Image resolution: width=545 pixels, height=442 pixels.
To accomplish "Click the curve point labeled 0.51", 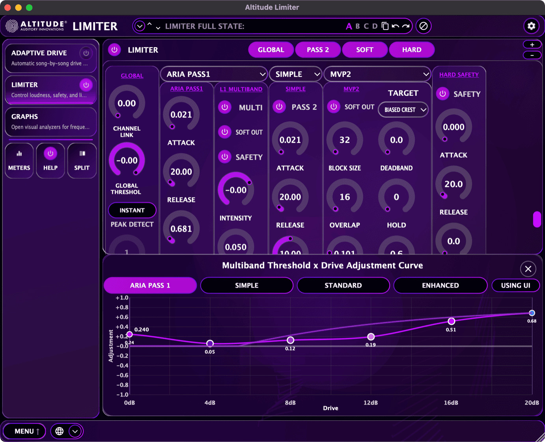I will coord(452,321).
